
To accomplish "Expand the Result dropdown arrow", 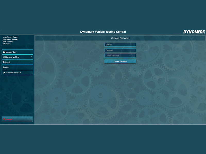I will tap(31, 62).
